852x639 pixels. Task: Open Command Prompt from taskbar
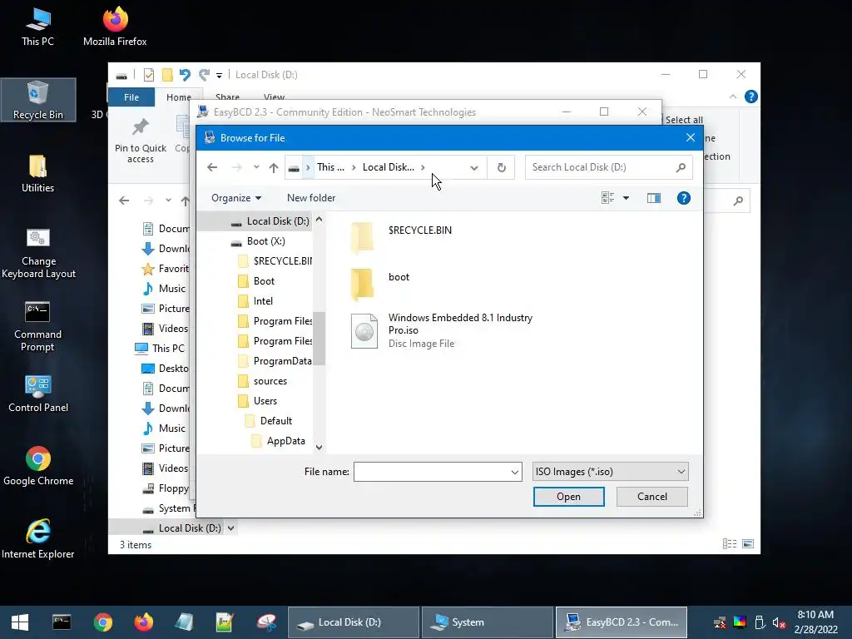coord(62,622)
